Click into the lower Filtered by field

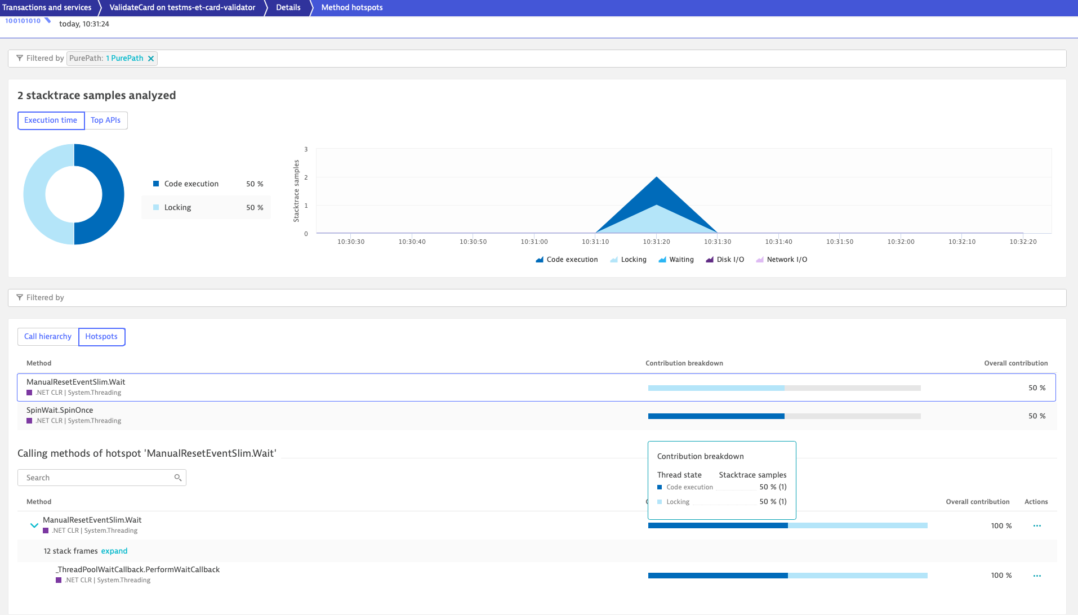537,298
